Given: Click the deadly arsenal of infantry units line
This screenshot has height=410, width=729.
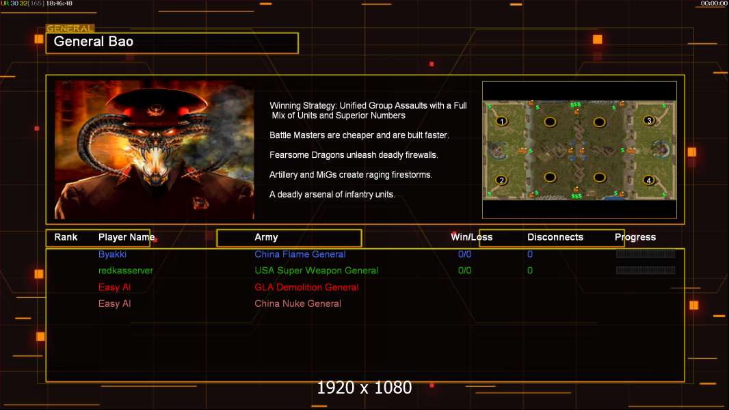Looking at the screenshot, I should point(332,195).
